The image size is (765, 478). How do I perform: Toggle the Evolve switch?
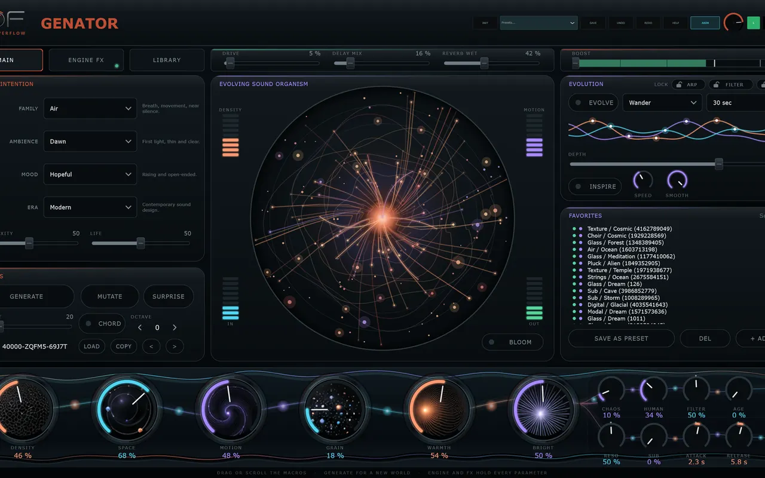[593, 103]
